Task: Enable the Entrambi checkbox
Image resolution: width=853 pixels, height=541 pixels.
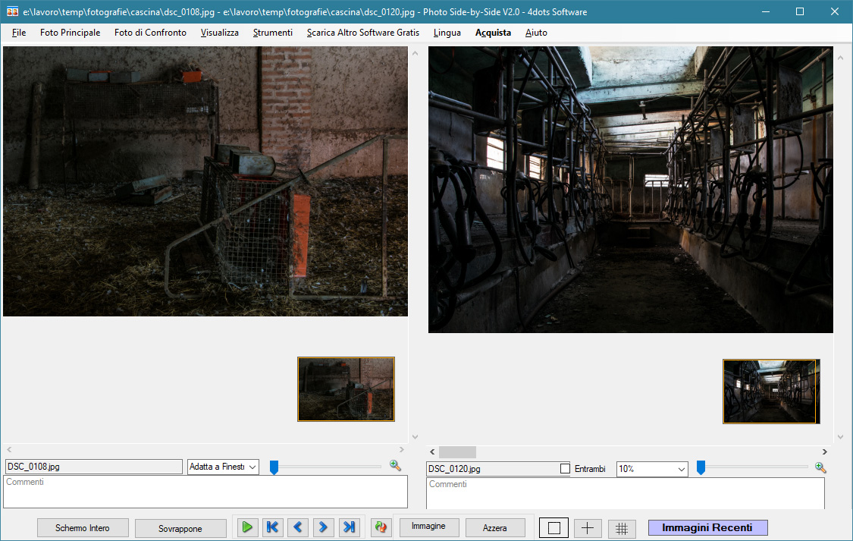Action: click(x=565, y=469)
